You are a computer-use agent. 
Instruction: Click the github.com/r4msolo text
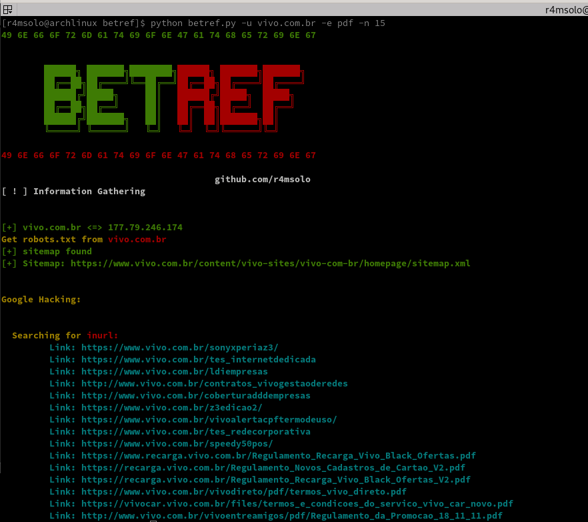pyautogui.click(x=263, y=180)
